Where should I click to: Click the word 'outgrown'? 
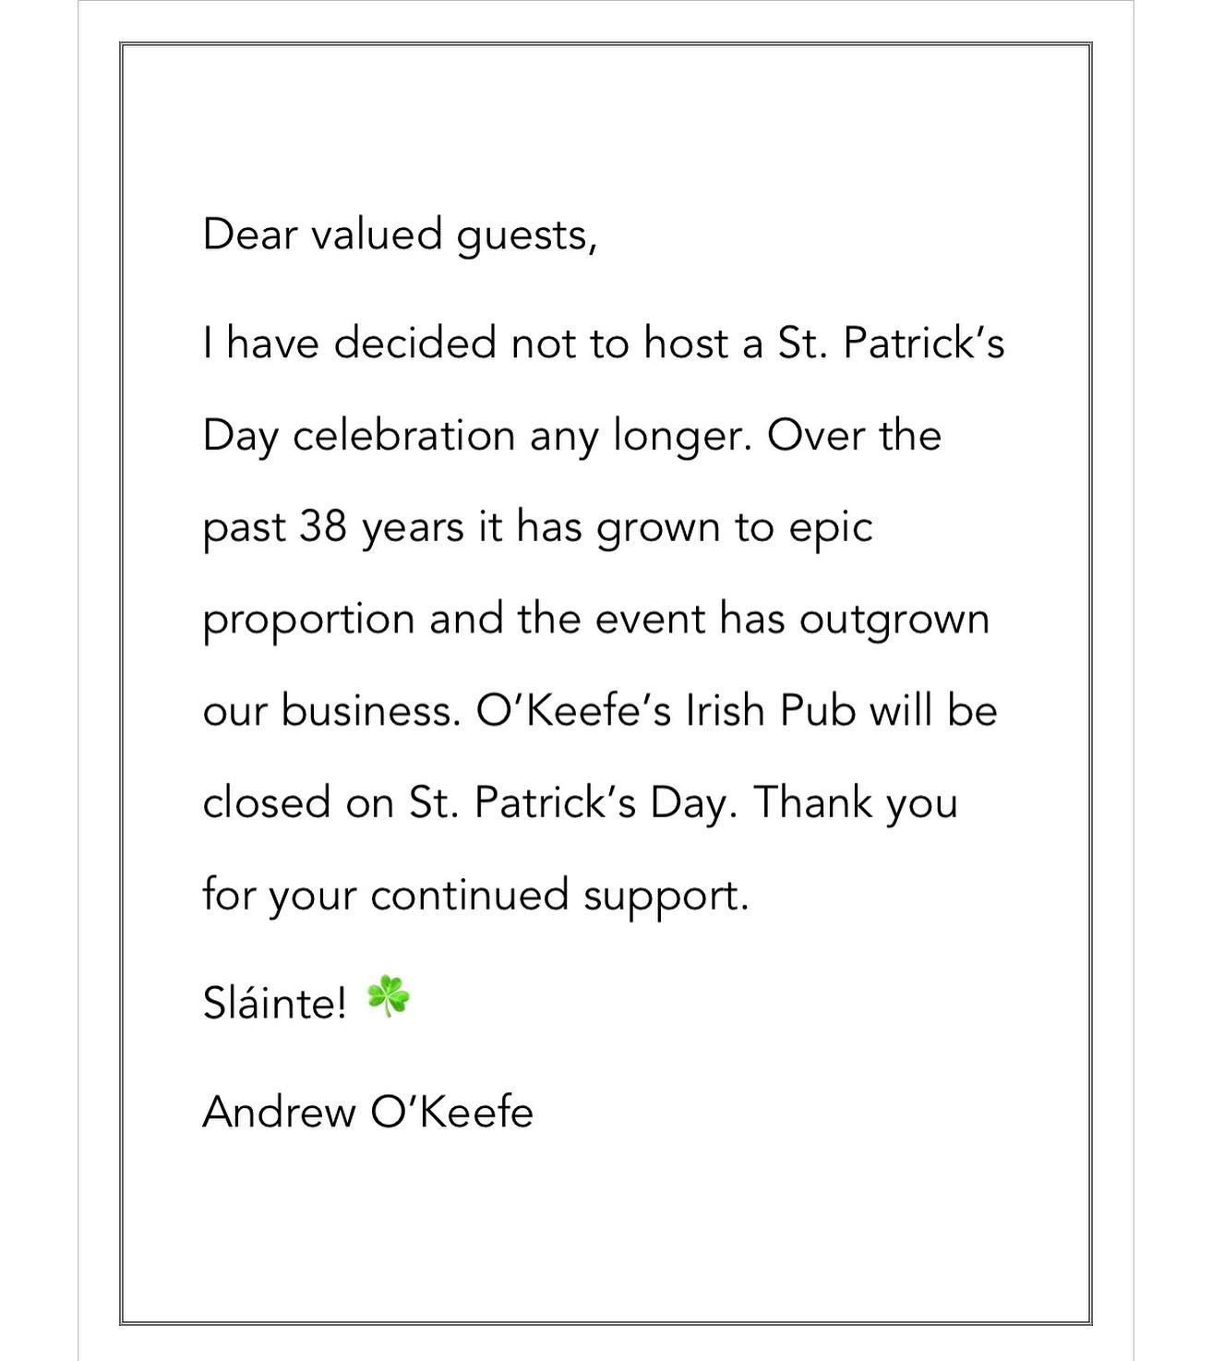point(894,620)
